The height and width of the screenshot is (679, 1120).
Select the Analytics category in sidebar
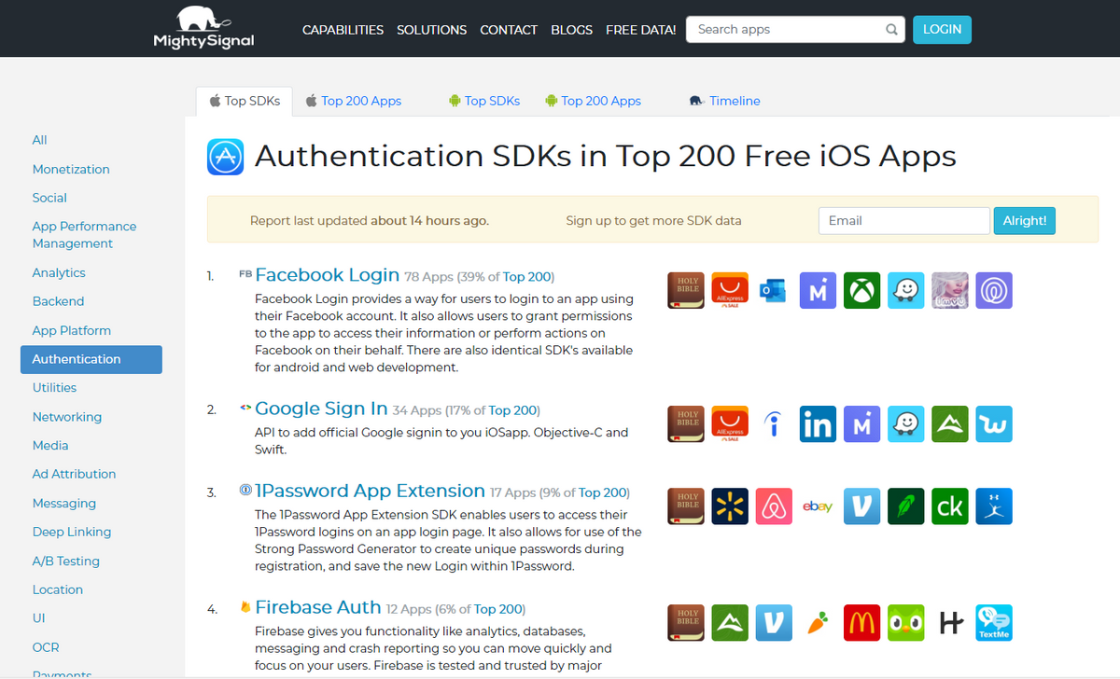pyautogui.click(x=59, y=272)
